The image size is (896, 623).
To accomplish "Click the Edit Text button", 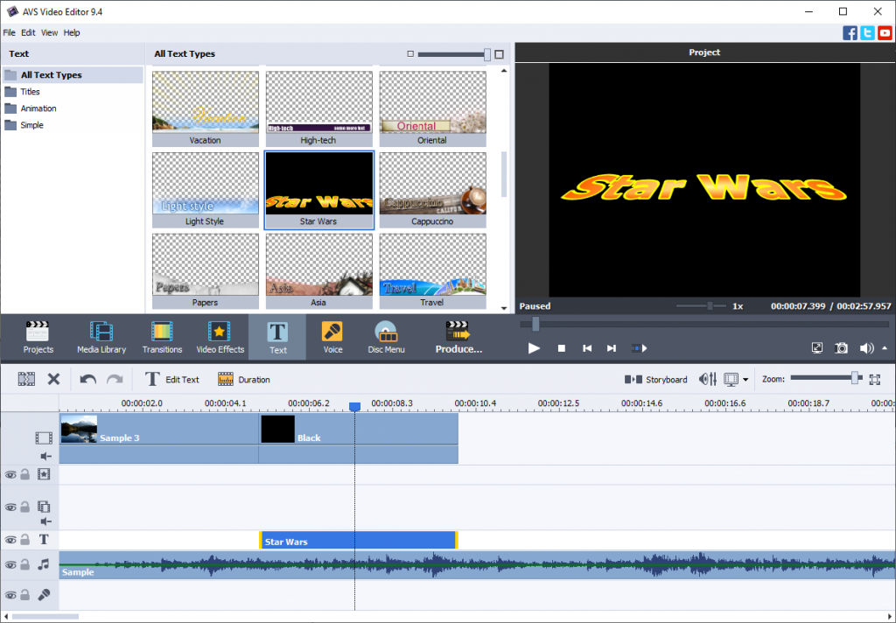I will (x=172, y=380).
